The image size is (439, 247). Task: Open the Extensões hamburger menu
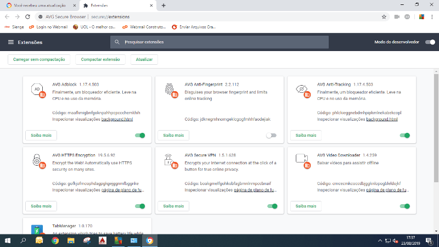(x=10, y=42)
